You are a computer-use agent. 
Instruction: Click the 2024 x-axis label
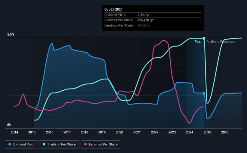(190, 132)
